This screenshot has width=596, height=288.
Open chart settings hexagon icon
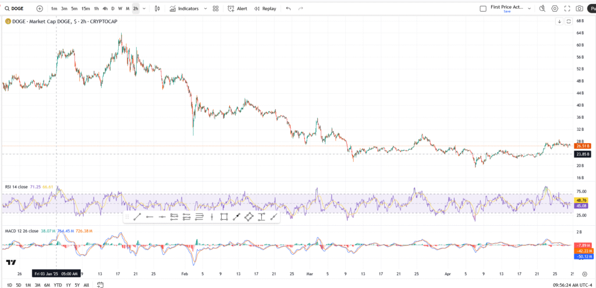click(554, 9)
